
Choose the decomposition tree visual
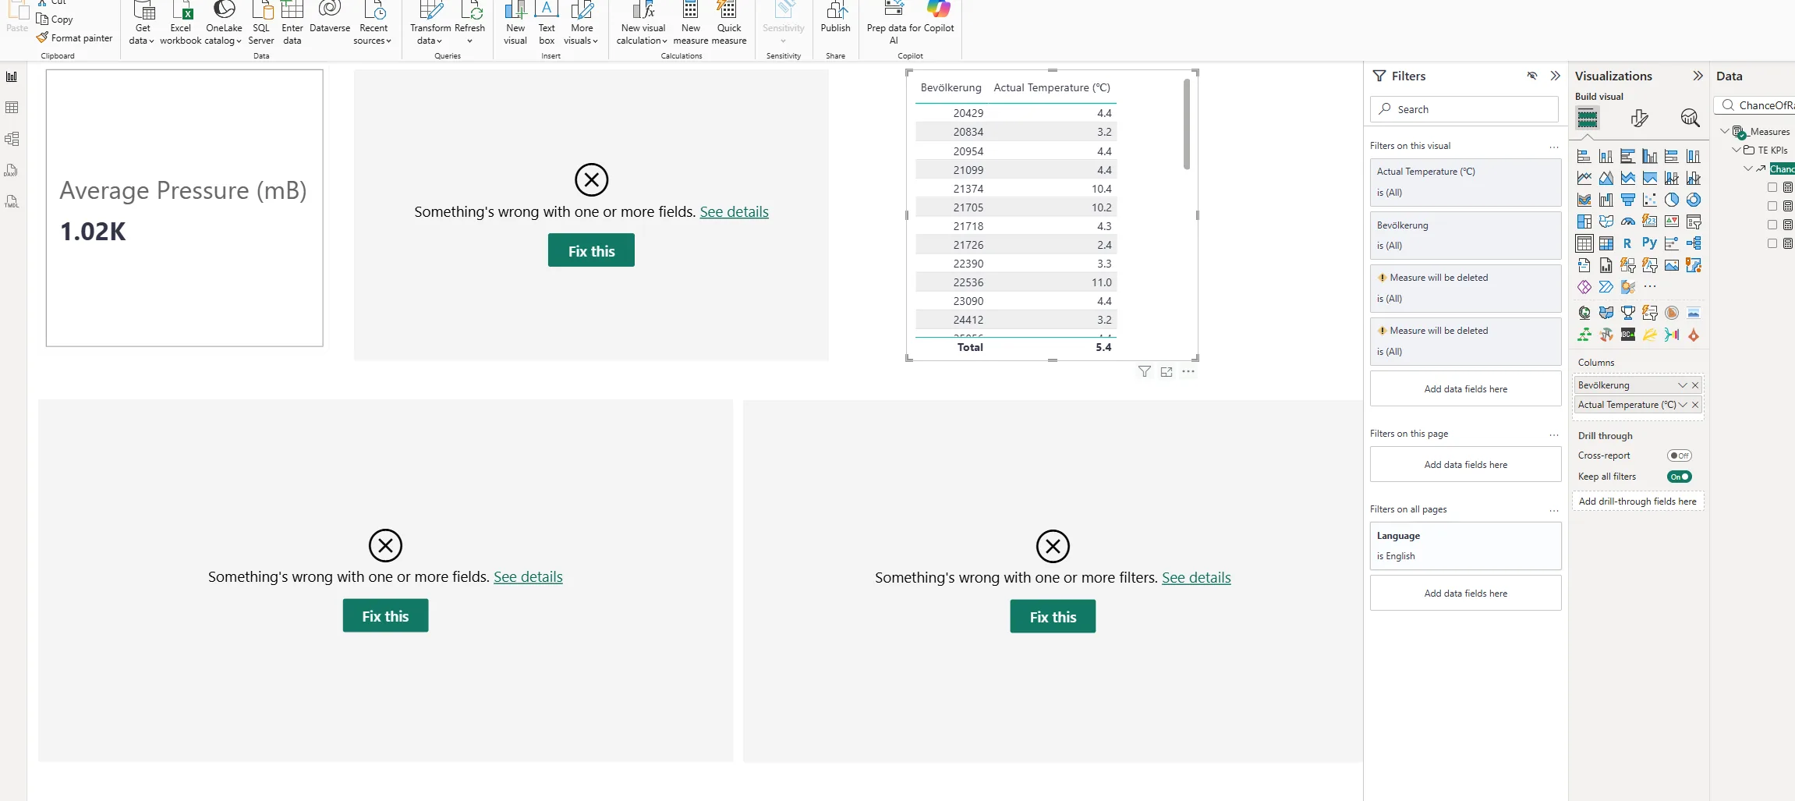pos(1693,244)
